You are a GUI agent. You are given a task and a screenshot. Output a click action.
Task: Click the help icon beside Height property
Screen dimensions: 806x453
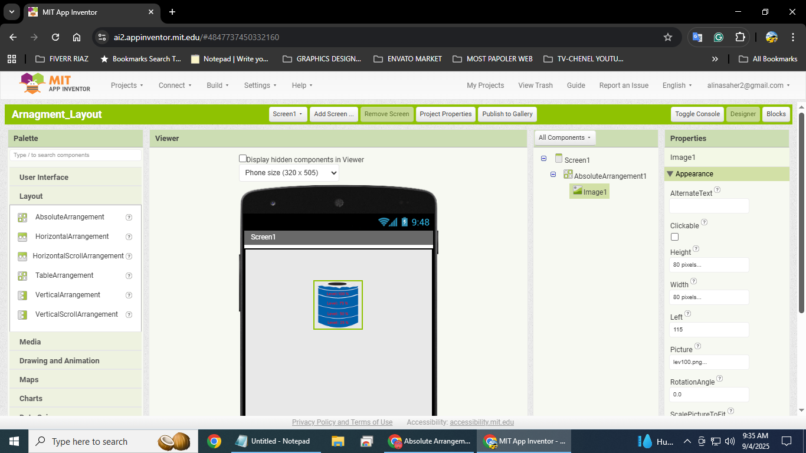(696, 250)
